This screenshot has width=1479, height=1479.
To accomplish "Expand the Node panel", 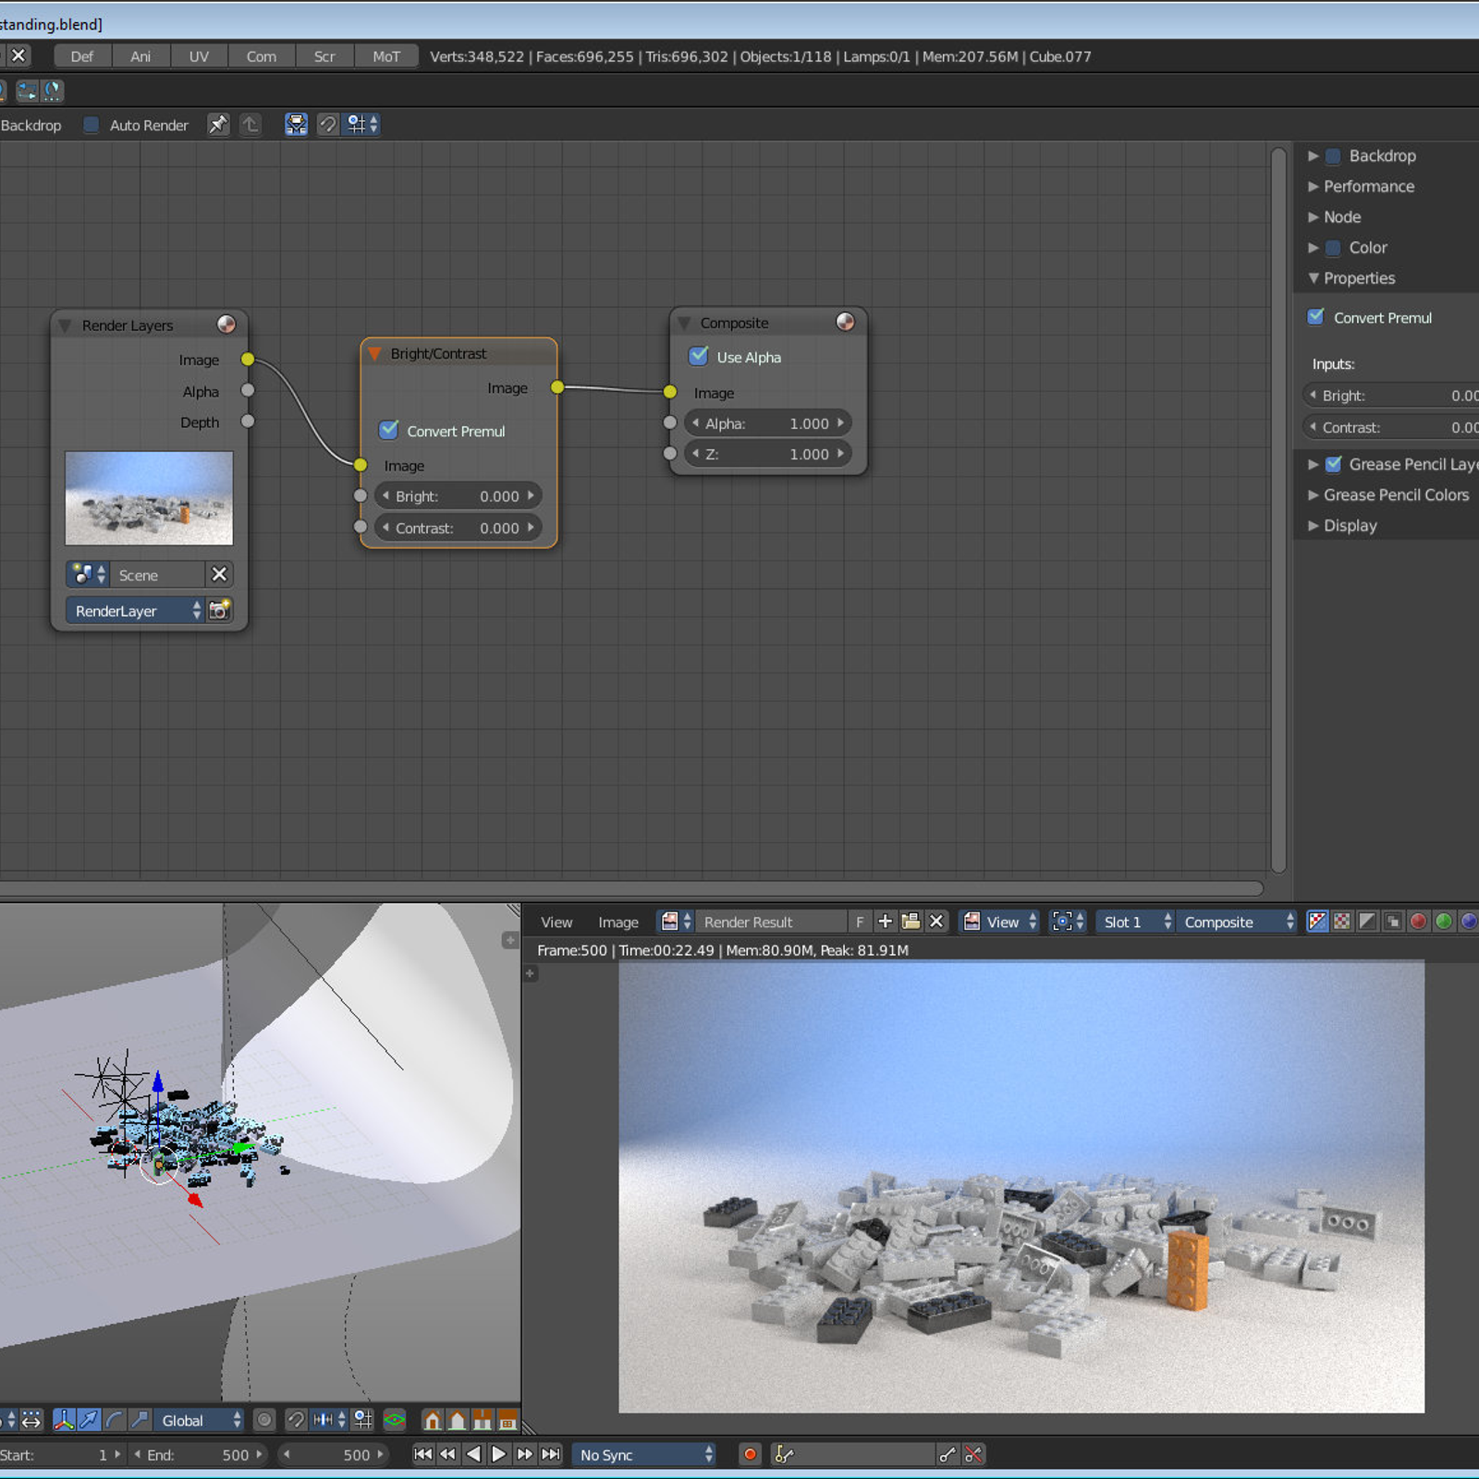I will (1314, 216).
